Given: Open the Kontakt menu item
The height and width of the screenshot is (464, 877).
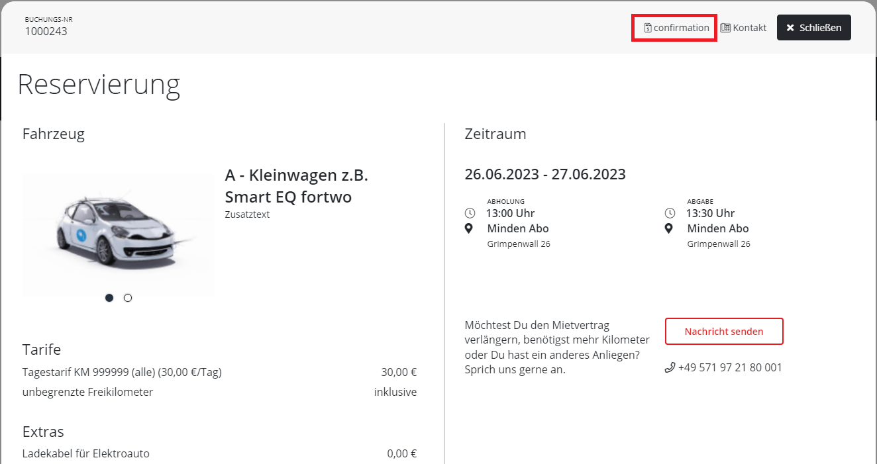Looking at the screenshot, I should click(749, 28).
